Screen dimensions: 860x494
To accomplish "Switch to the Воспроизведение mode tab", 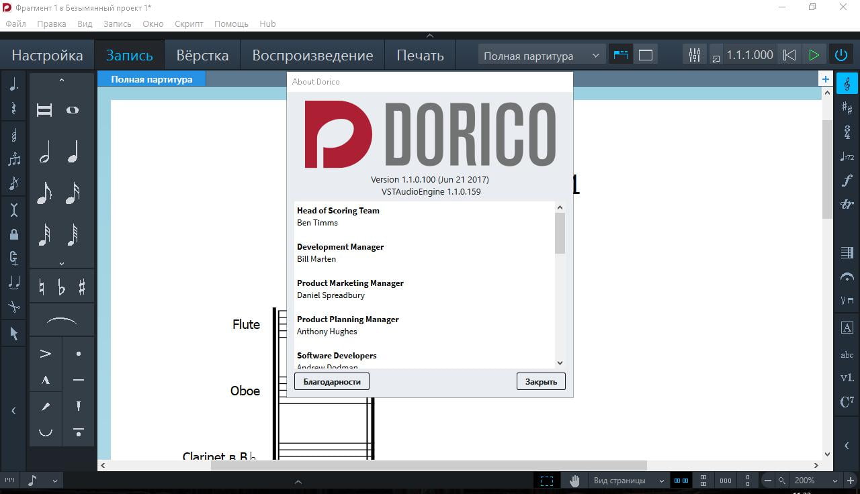I will point(312,55).
